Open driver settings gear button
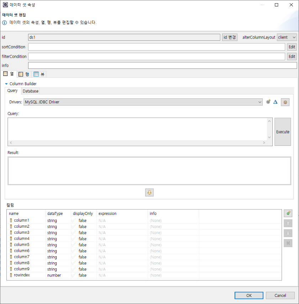Screen dimensions: 299x304 click(285, 102)
